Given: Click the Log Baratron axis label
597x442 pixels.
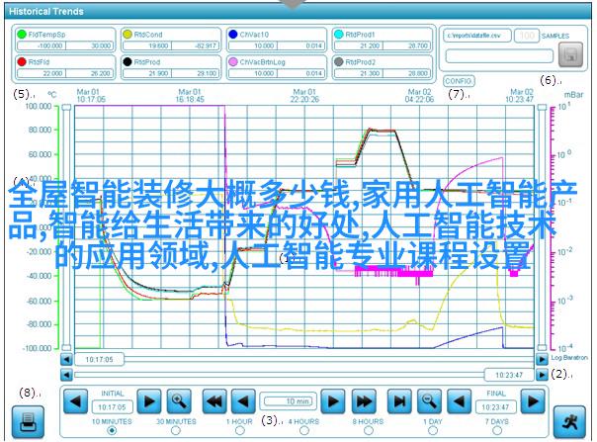Looking at the screenshot, I should 569,357.
